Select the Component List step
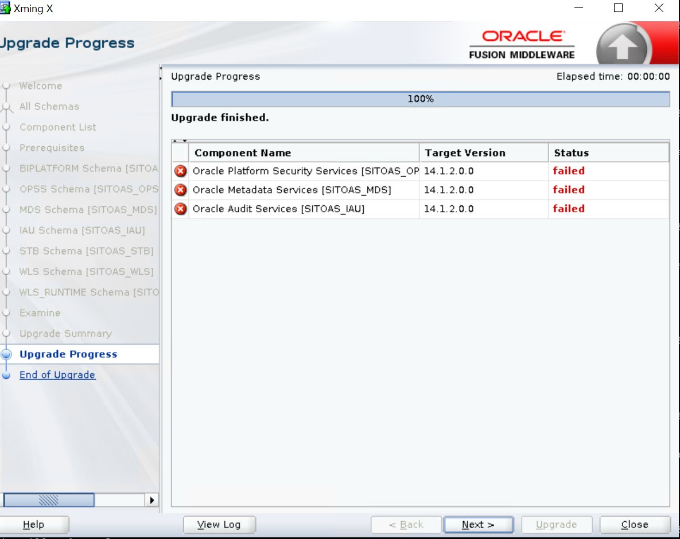Image resolution: width=680 pixels, height=539 pixels. pos(58,127)
